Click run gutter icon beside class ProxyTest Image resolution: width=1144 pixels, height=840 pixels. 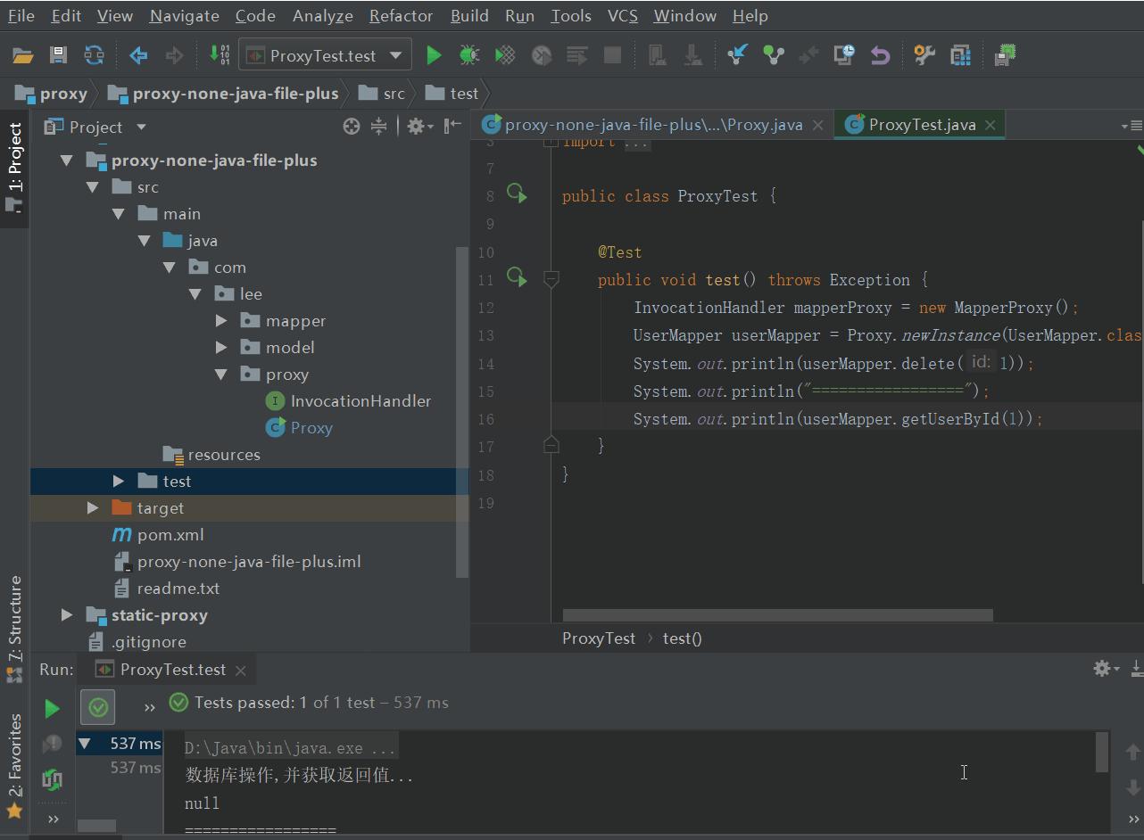[516, 194]
